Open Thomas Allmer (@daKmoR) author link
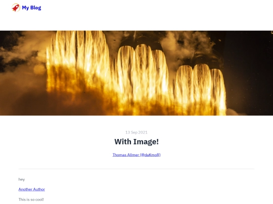The width and height of the screenshot is (273, 204). click(136, 155)
